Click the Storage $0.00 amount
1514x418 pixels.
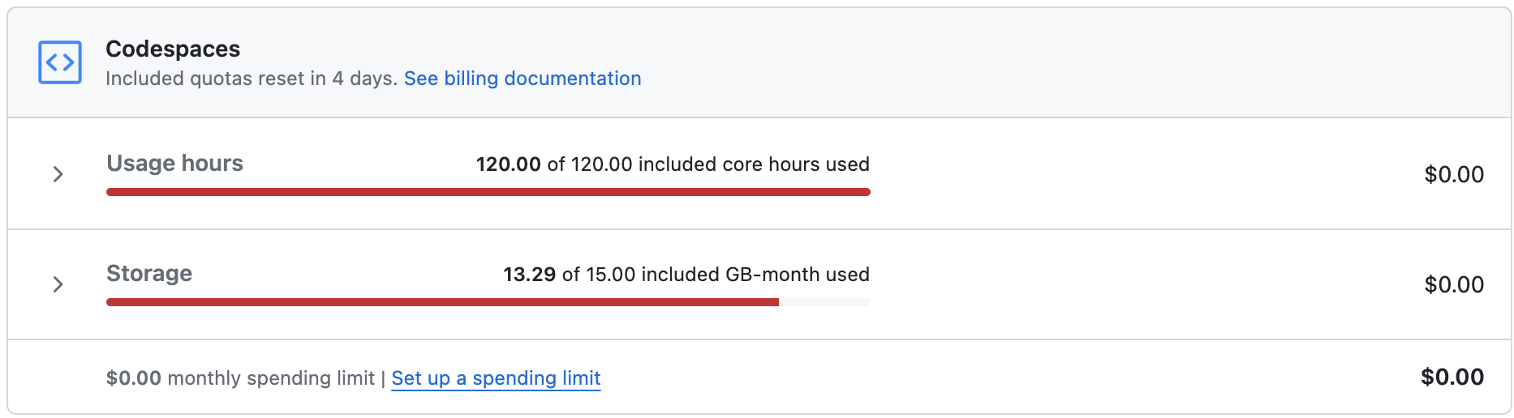[x=1454, y=284]
